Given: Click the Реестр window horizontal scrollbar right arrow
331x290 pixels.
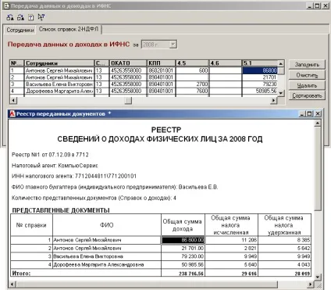Looking at the screenshot, I should 311,285.
